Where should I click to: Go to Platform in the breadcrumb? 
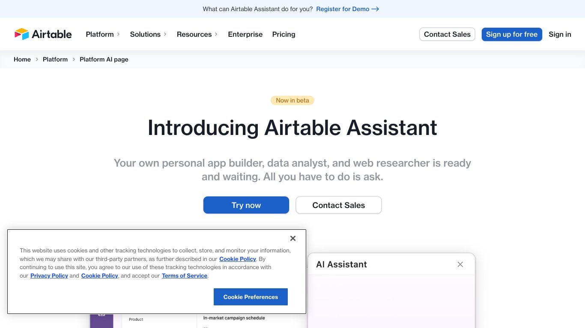coord(55,59)
